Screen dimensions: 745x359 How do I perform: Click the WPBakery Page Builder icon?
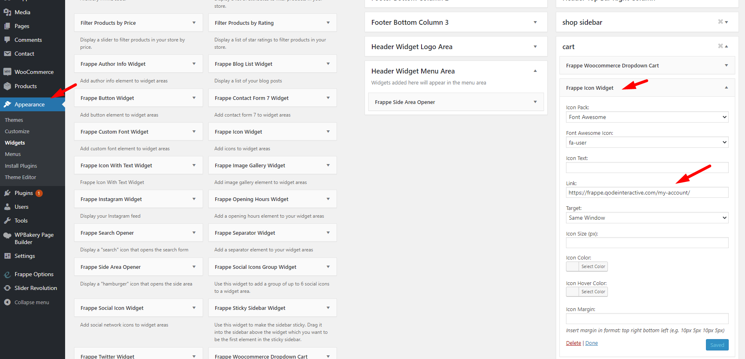point(7,235)
